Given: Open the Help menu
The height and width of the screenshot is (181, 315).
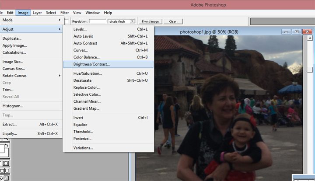Looking at the screenshot, I should pos(108,13).
